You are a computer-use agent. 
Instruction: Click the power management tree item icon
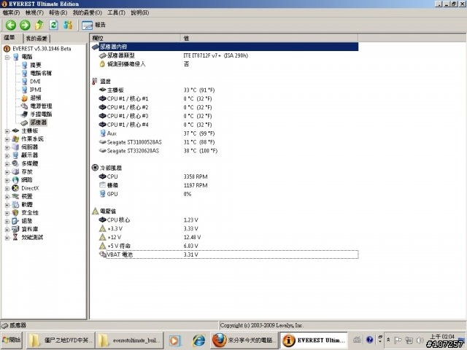[x=24, y=106]
